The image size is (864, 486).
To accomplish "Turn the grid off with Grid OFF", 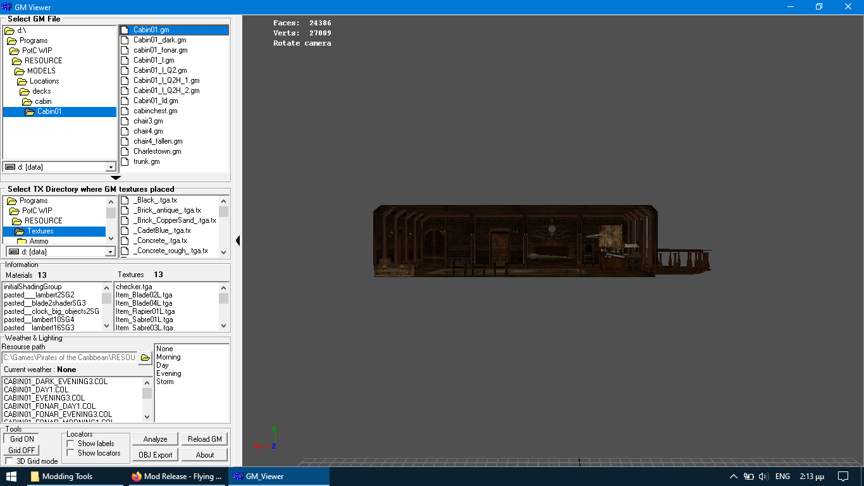I will point(22,450).
